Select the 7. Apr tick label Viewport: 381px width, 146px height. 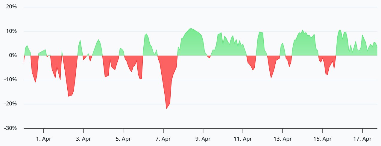click(163, 139)
